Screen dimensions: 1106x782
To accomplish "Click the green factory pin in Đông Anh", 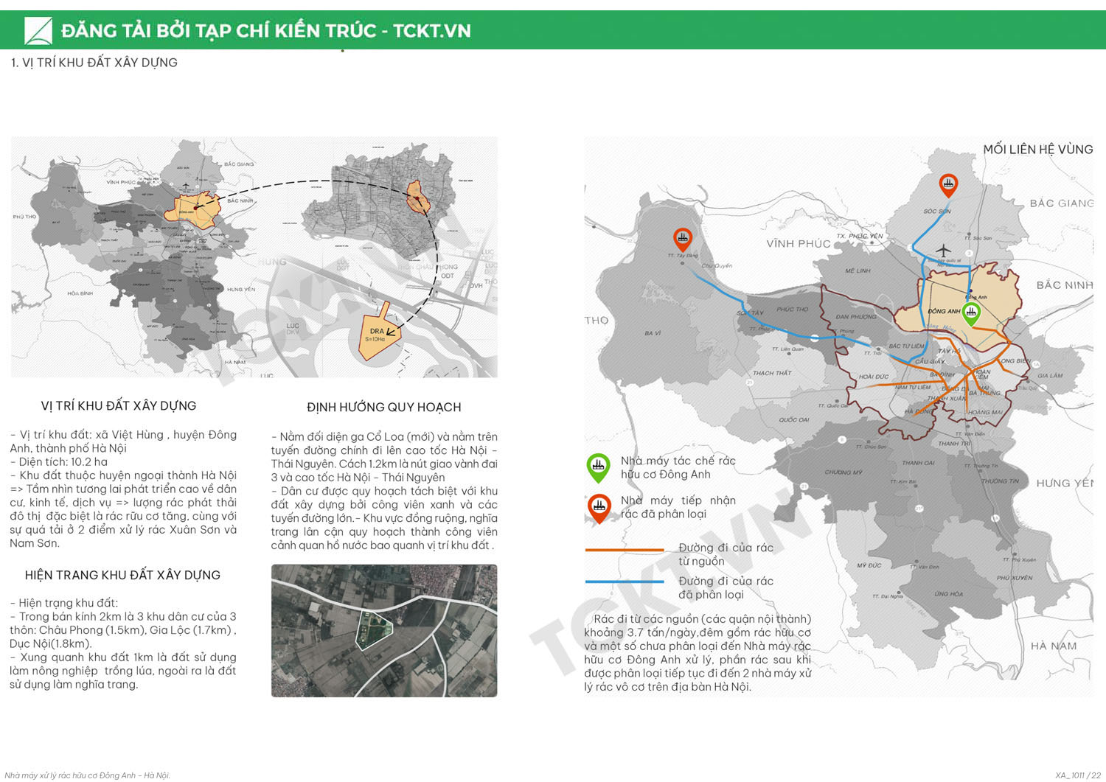I will [x=971, y=313].
